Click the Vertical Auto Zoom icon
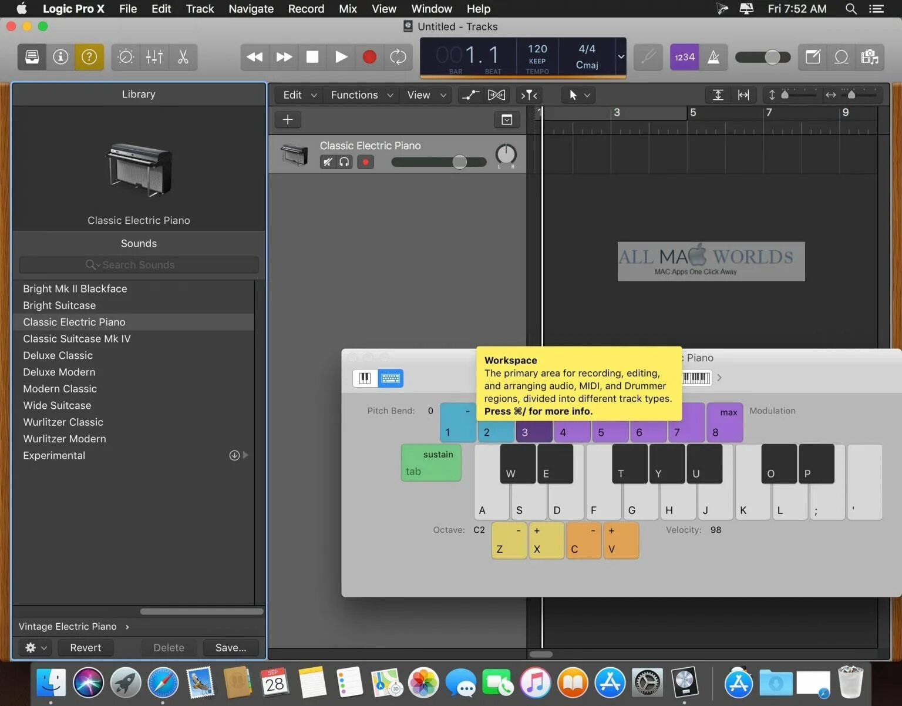 tap(718, 95)
